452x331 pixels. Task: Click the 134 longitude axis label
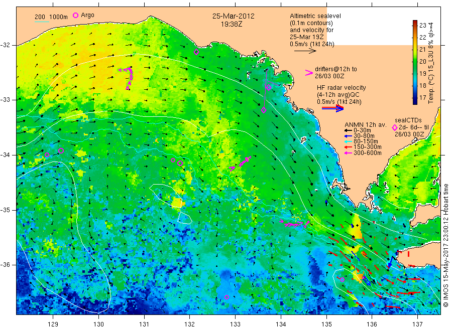pos(281,324)
